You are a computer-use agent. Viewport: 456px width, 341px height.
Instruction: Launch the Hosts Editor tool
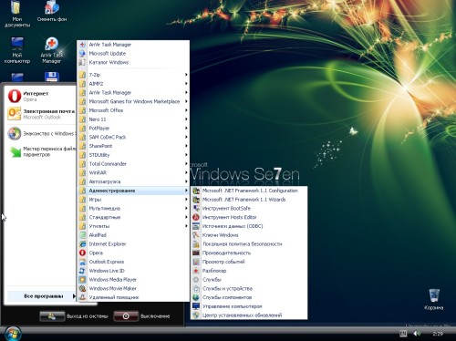(249, 217)
